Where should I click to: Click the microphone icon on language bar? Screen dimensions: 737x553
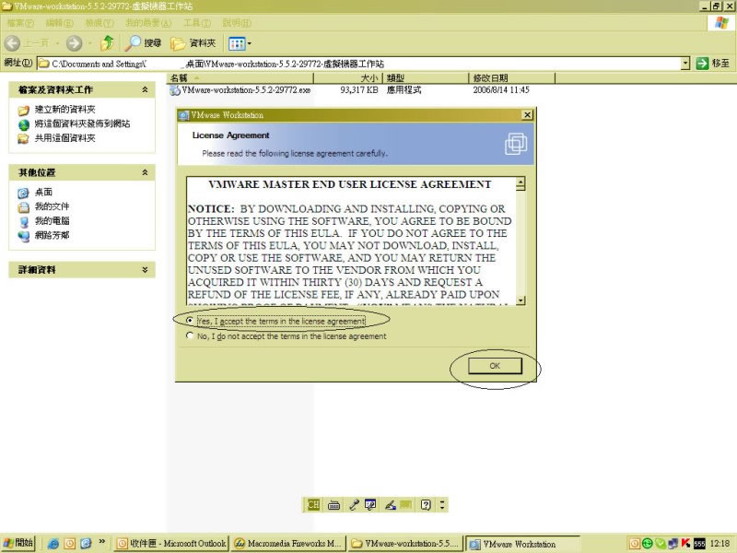click(354, 504)
